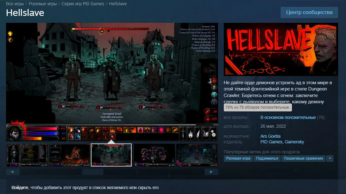Open the second thumbnail showing skill tree

69,155
